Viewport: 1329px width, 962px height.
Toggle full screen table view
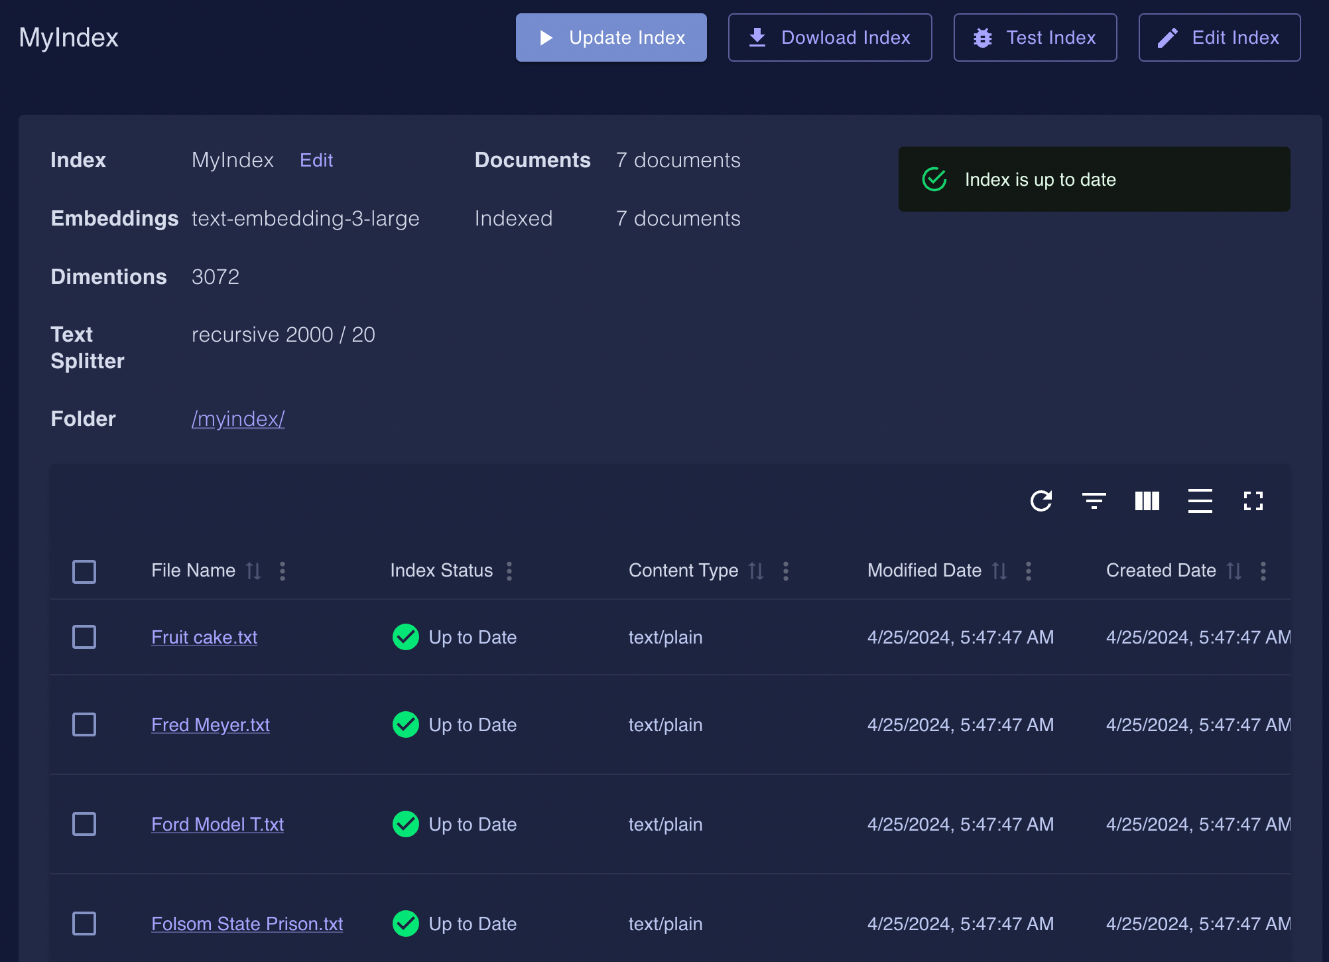1253,501
